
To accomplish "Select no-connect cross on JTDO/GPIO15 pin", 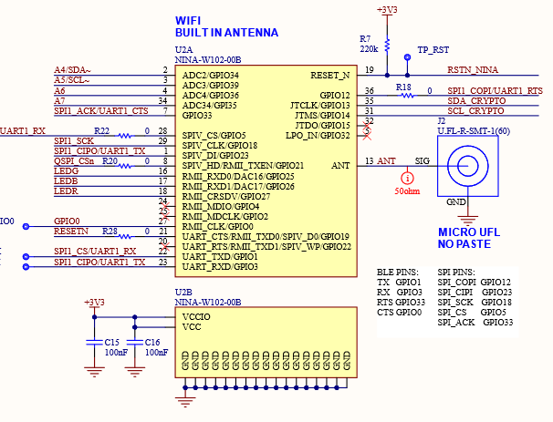I will click(367, 126).
